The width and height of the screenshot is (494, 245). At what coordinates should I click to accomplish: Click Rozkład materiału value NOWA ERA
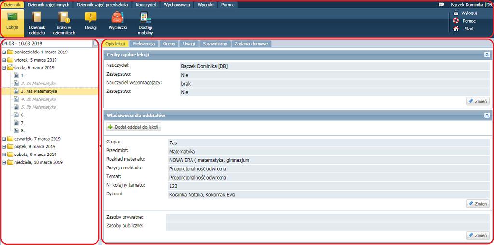coord(209,160)
